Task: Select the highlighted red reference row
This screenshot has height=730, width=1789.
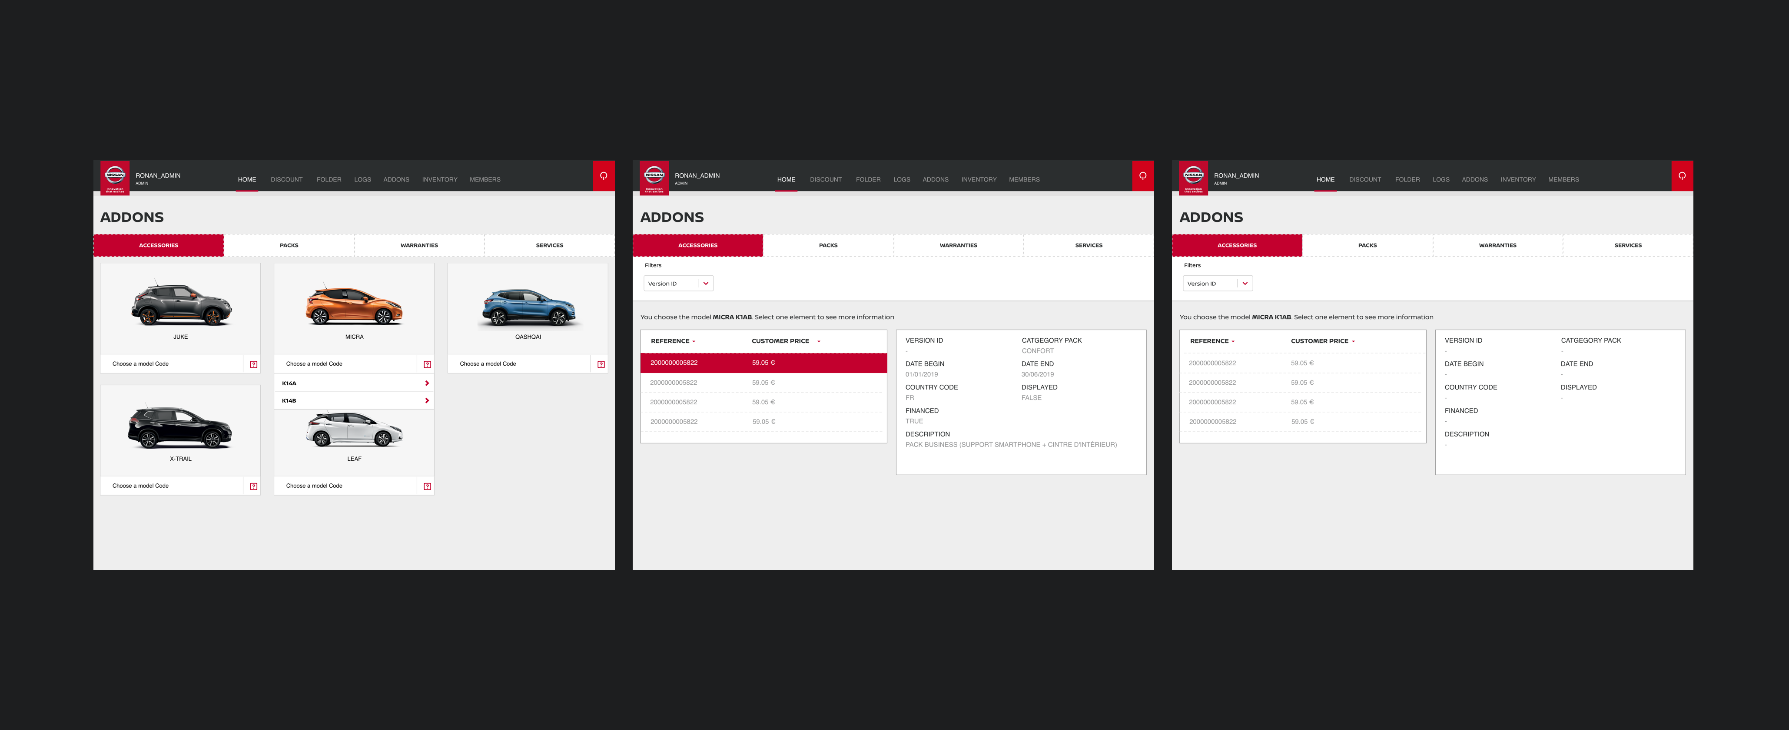Action: point(763,363)
